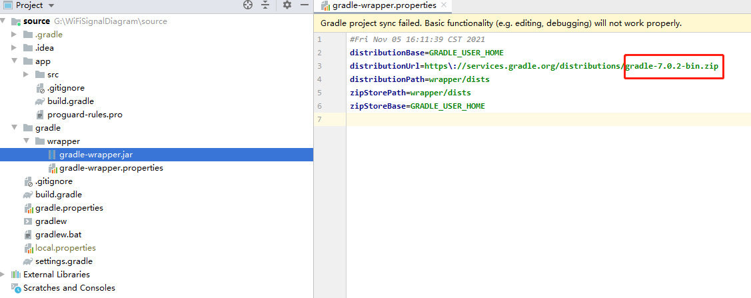Expand the .idea folder
This screenshot has width=751, height=298.
[x=14, y=48]
